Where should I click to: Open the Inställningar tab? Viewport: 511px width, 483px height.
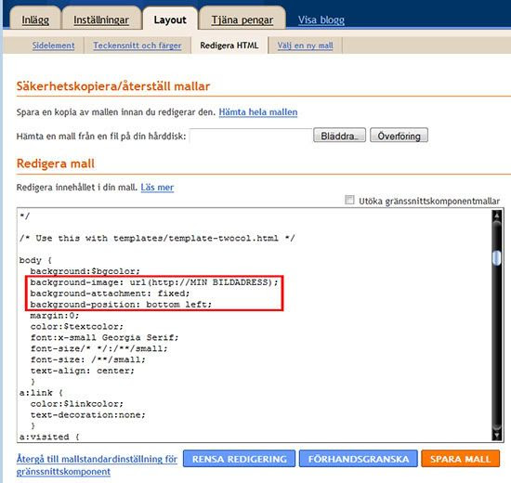[x=101, y=20]
